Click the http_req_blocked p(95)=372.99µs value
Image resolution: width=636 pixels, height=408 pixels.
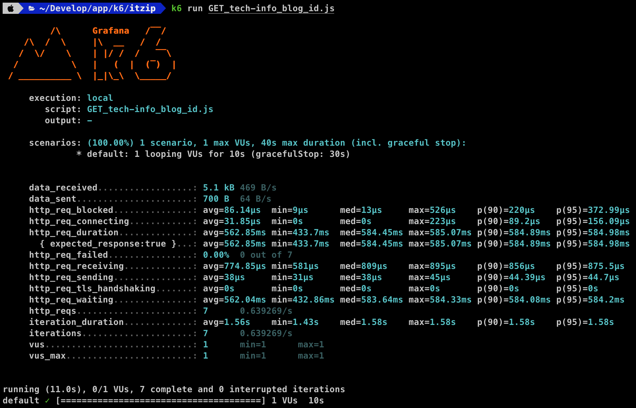coord(593,210)
